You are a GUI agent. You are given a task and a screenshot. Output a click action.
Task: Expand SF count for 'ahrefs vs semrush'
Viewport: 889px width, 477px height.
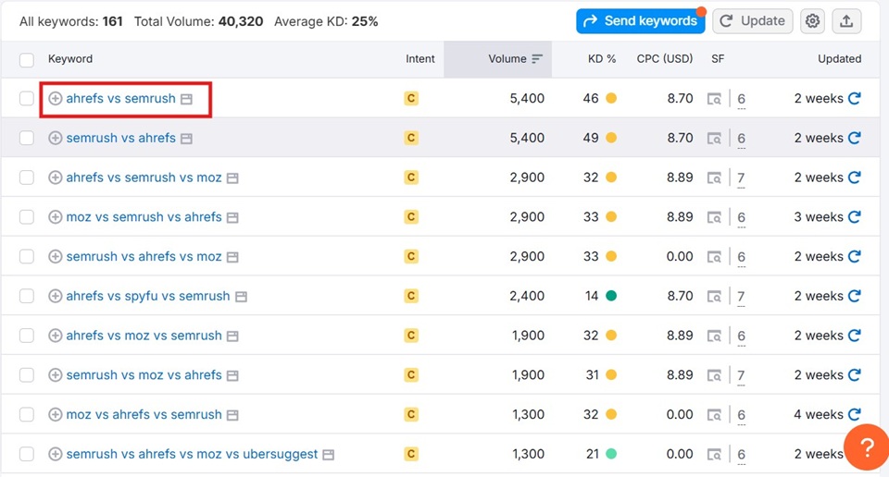click(x=741, y=100)
